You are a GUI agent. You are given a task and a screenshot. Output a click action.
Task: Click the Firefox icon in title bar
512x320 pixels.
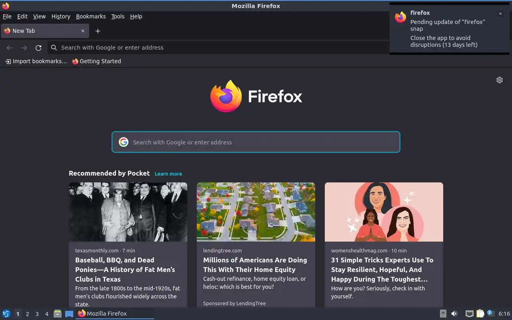point(6,6)
